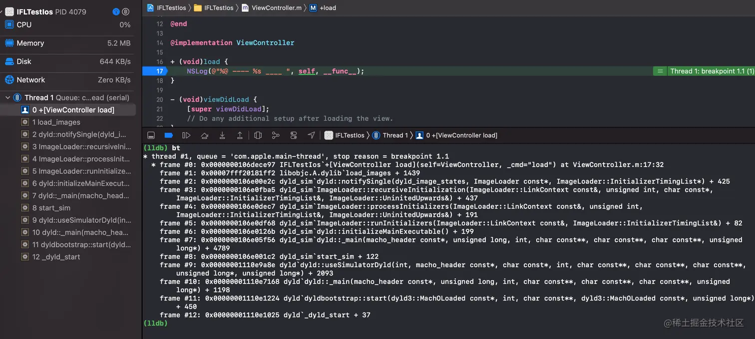Continue program execution
This screenshot has height=339, width=755.
coord(186,135)
